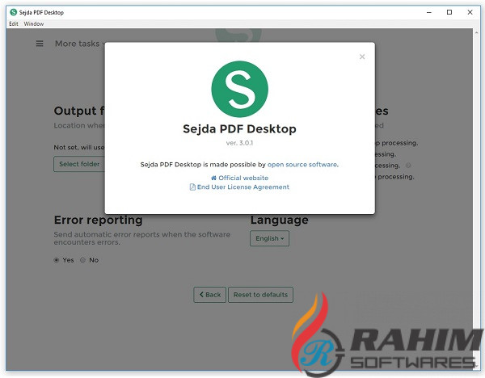Expand the More tasks dropdown
The image size is (485, 378).
[80, 44]
